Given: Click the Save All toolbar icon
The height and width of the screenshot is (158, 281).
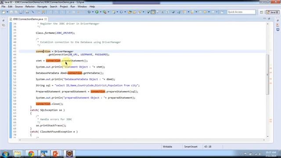Looking at the screenshot, I should [x=16, y=12].
